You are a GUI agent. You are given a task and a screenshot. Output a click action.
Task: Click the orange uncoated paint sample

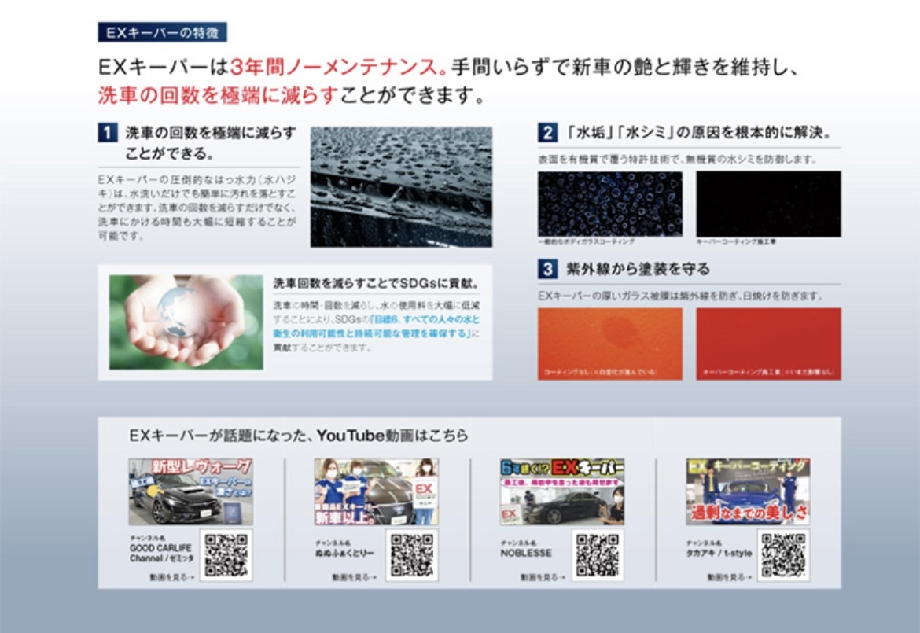[610, 344]
